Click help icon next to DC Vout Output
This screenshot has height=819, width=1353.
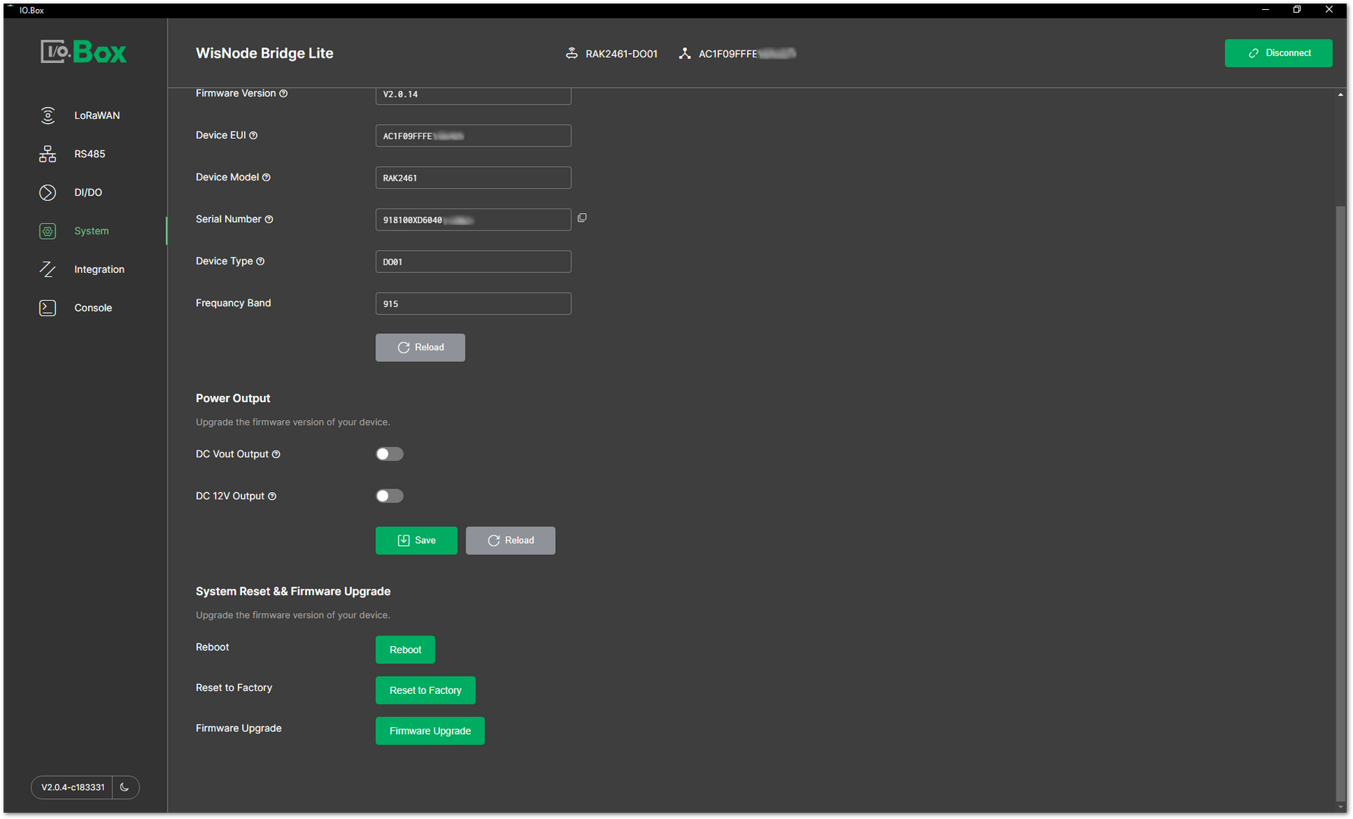(276, 454)
